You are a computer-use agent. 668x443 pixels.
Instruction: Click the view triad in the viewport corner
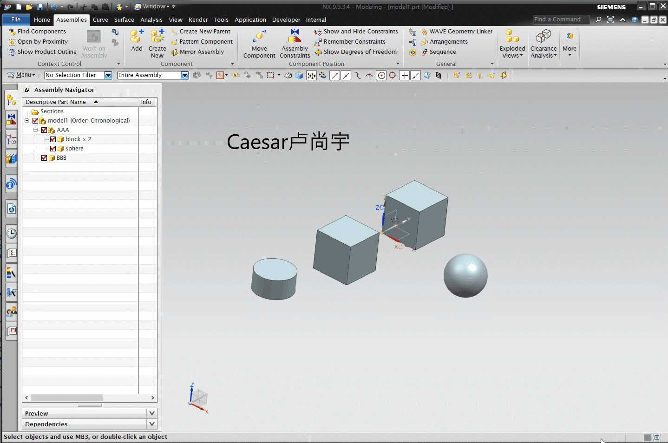click(x=198, y=398)
